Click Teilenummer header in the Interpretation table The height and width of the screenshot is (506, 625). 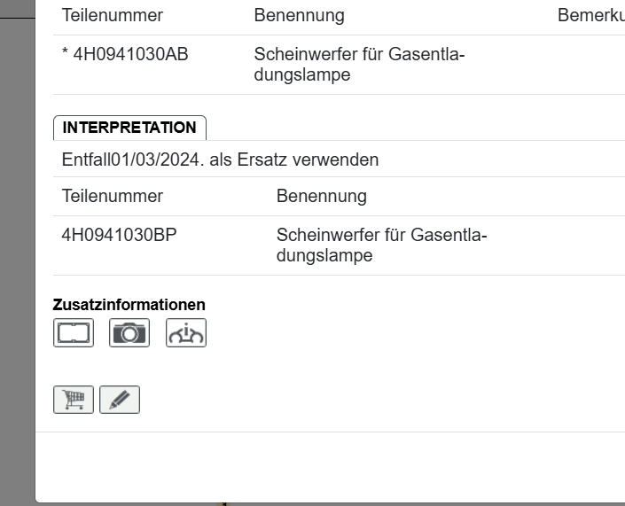click(x=113, y=196)
